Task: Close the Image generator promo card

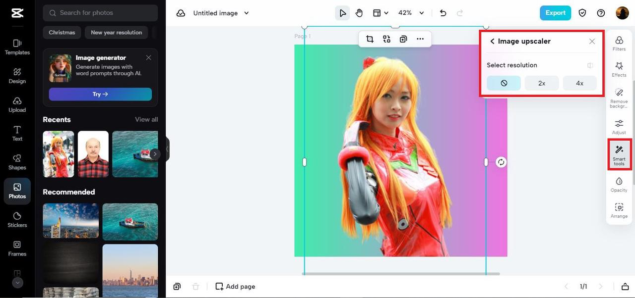Action: [x=148, y=58]
